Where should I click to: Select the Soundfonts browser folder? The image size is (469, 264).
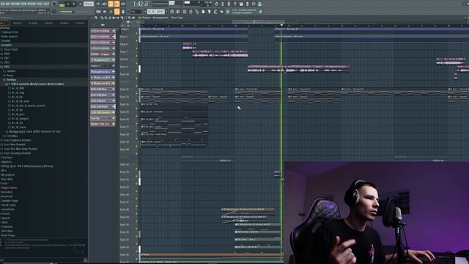8,210
